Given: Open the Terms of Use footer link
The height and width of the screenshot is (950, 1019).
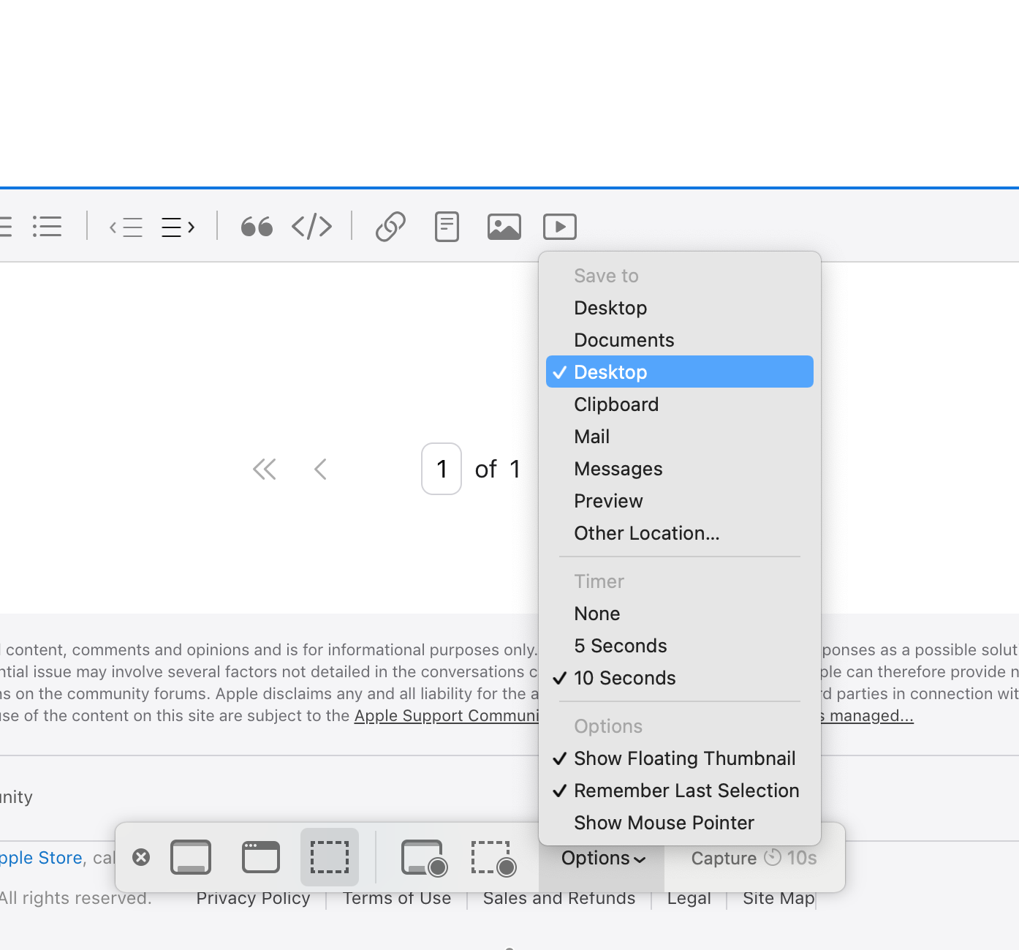Looking at the screenshot, I should click(x=397, y=898).
